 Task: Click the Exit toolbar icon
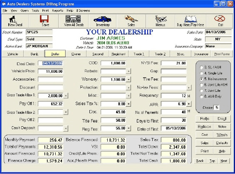[220, 21]
